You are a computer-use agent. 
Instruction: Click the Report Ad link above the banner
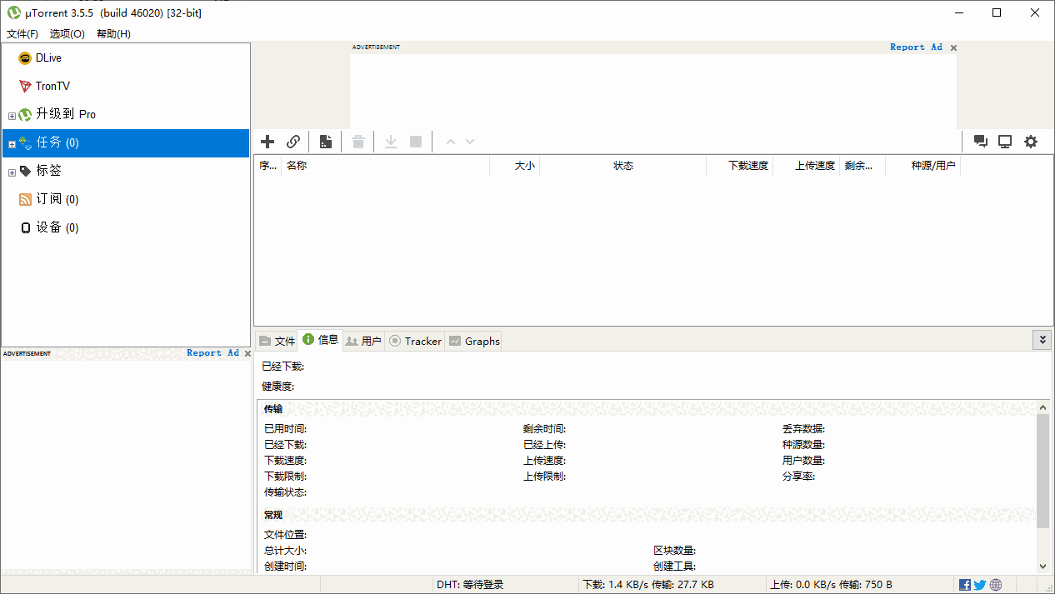click(x=916, y=47)
